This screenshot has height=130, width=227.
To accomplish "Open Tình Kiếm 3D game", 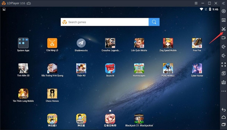I will [x=23, y=68].
